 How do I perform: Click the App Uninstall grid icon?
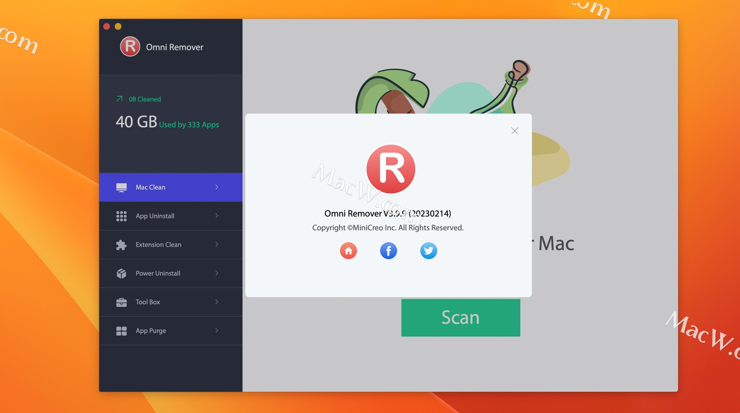point(121,216)
